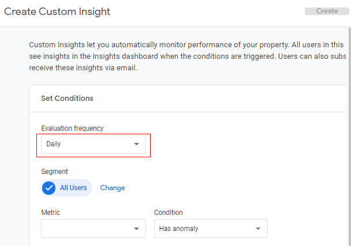
Task: Click the Daily text value
Action: (54, 144)
